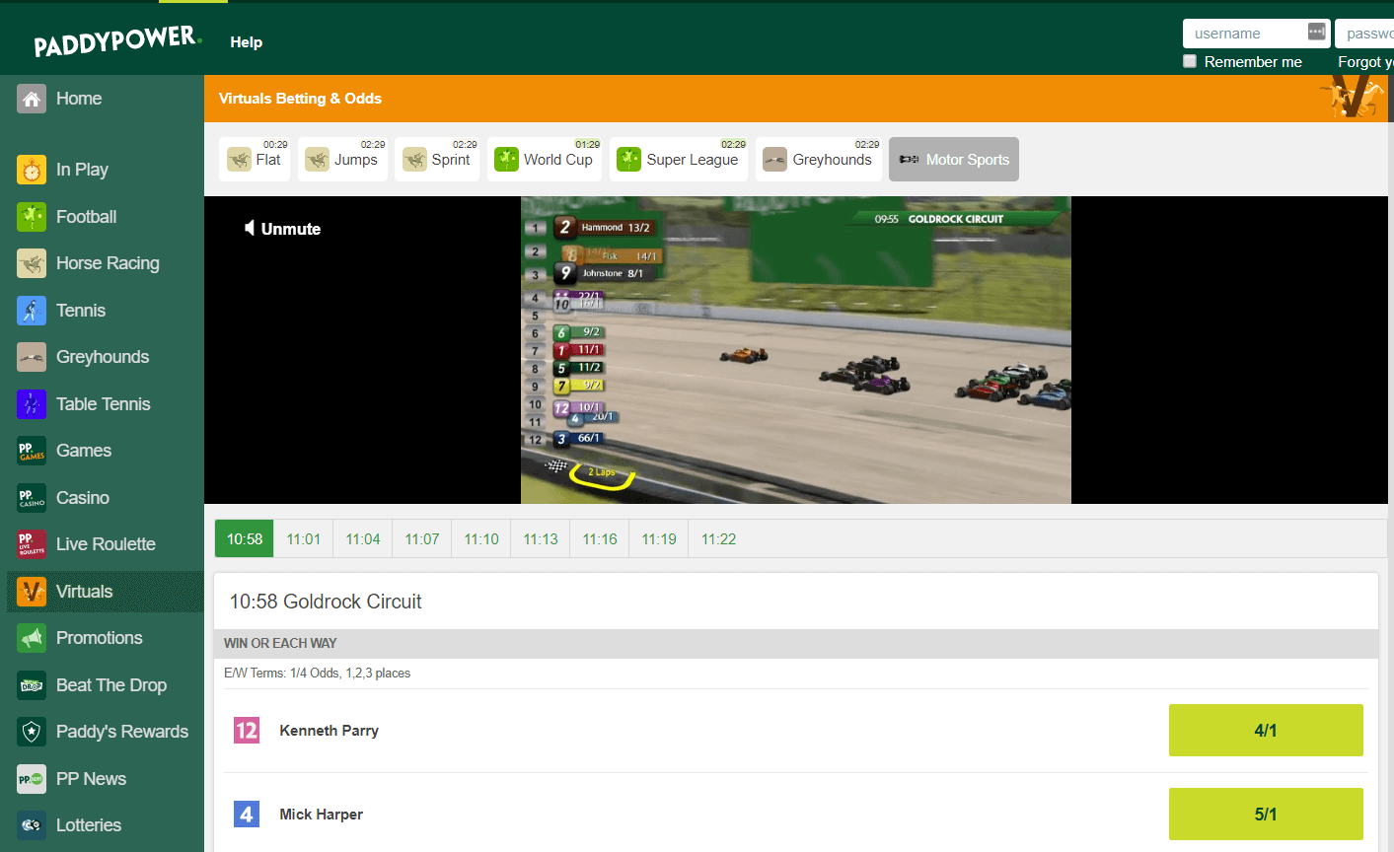Screen dimensions: 1394x852
Task: Focus the password input field
Action: [x=1364, y=34]
